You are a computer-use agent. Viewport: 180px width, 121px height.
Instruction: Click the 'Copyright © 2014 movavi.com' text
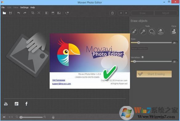114,80
